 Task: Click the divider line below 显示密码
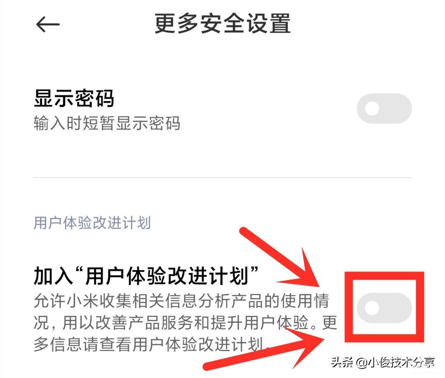[222, 178]
